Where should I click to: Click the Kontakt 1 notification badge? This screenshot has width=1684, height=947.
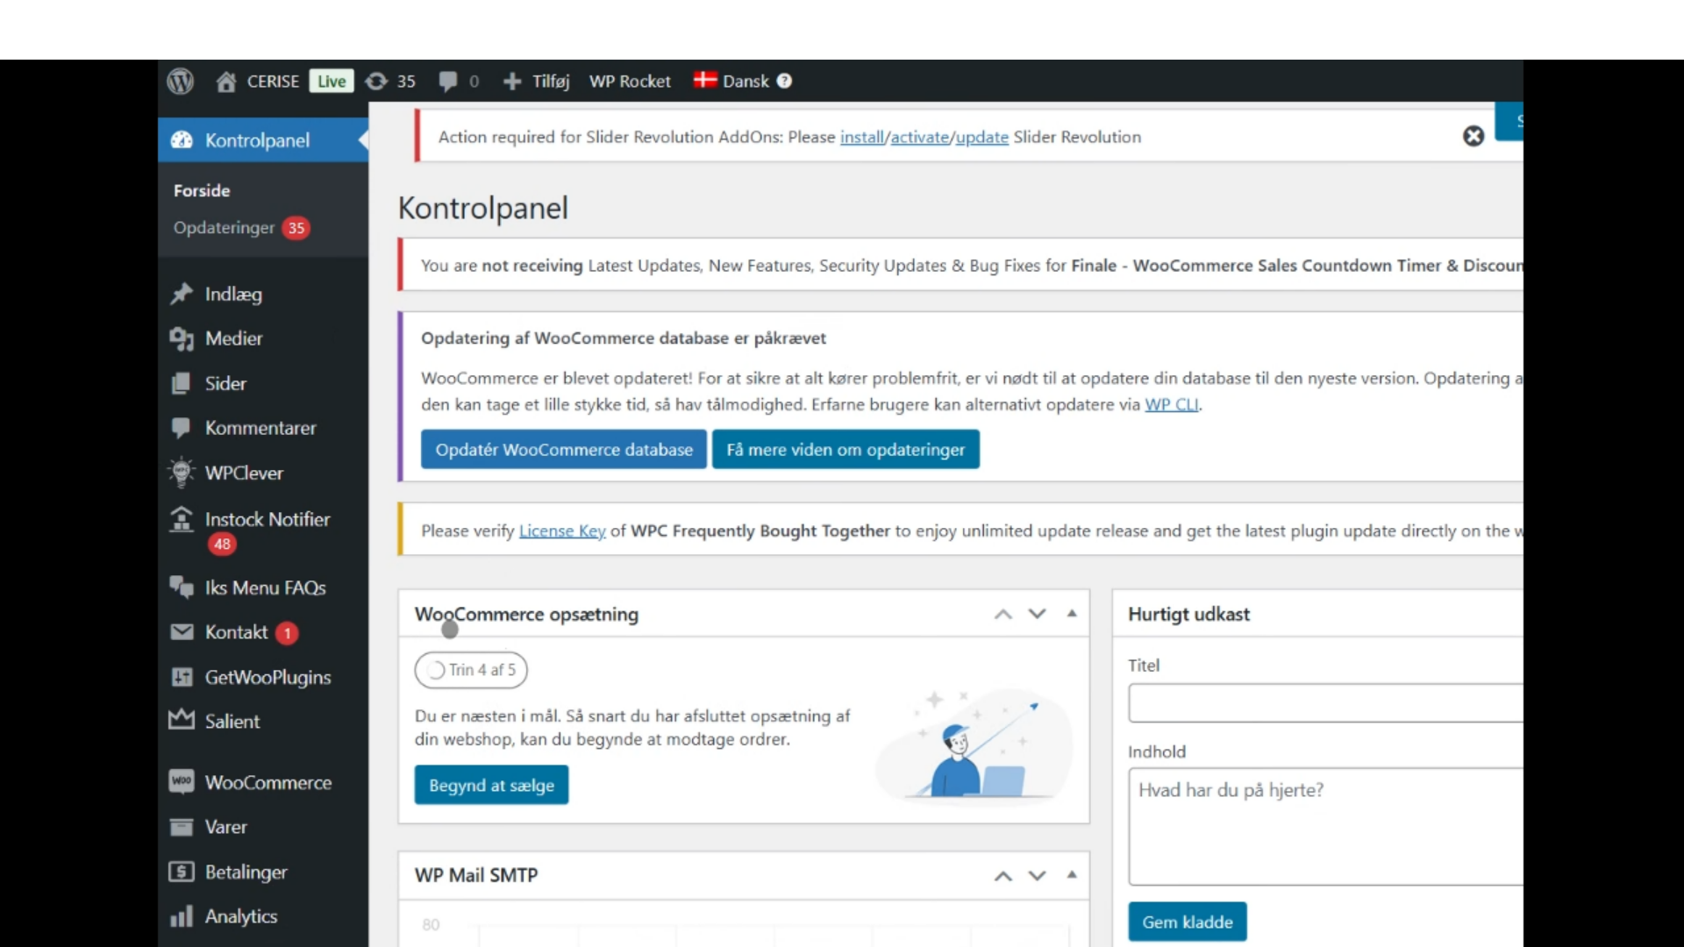pos(287,633)
